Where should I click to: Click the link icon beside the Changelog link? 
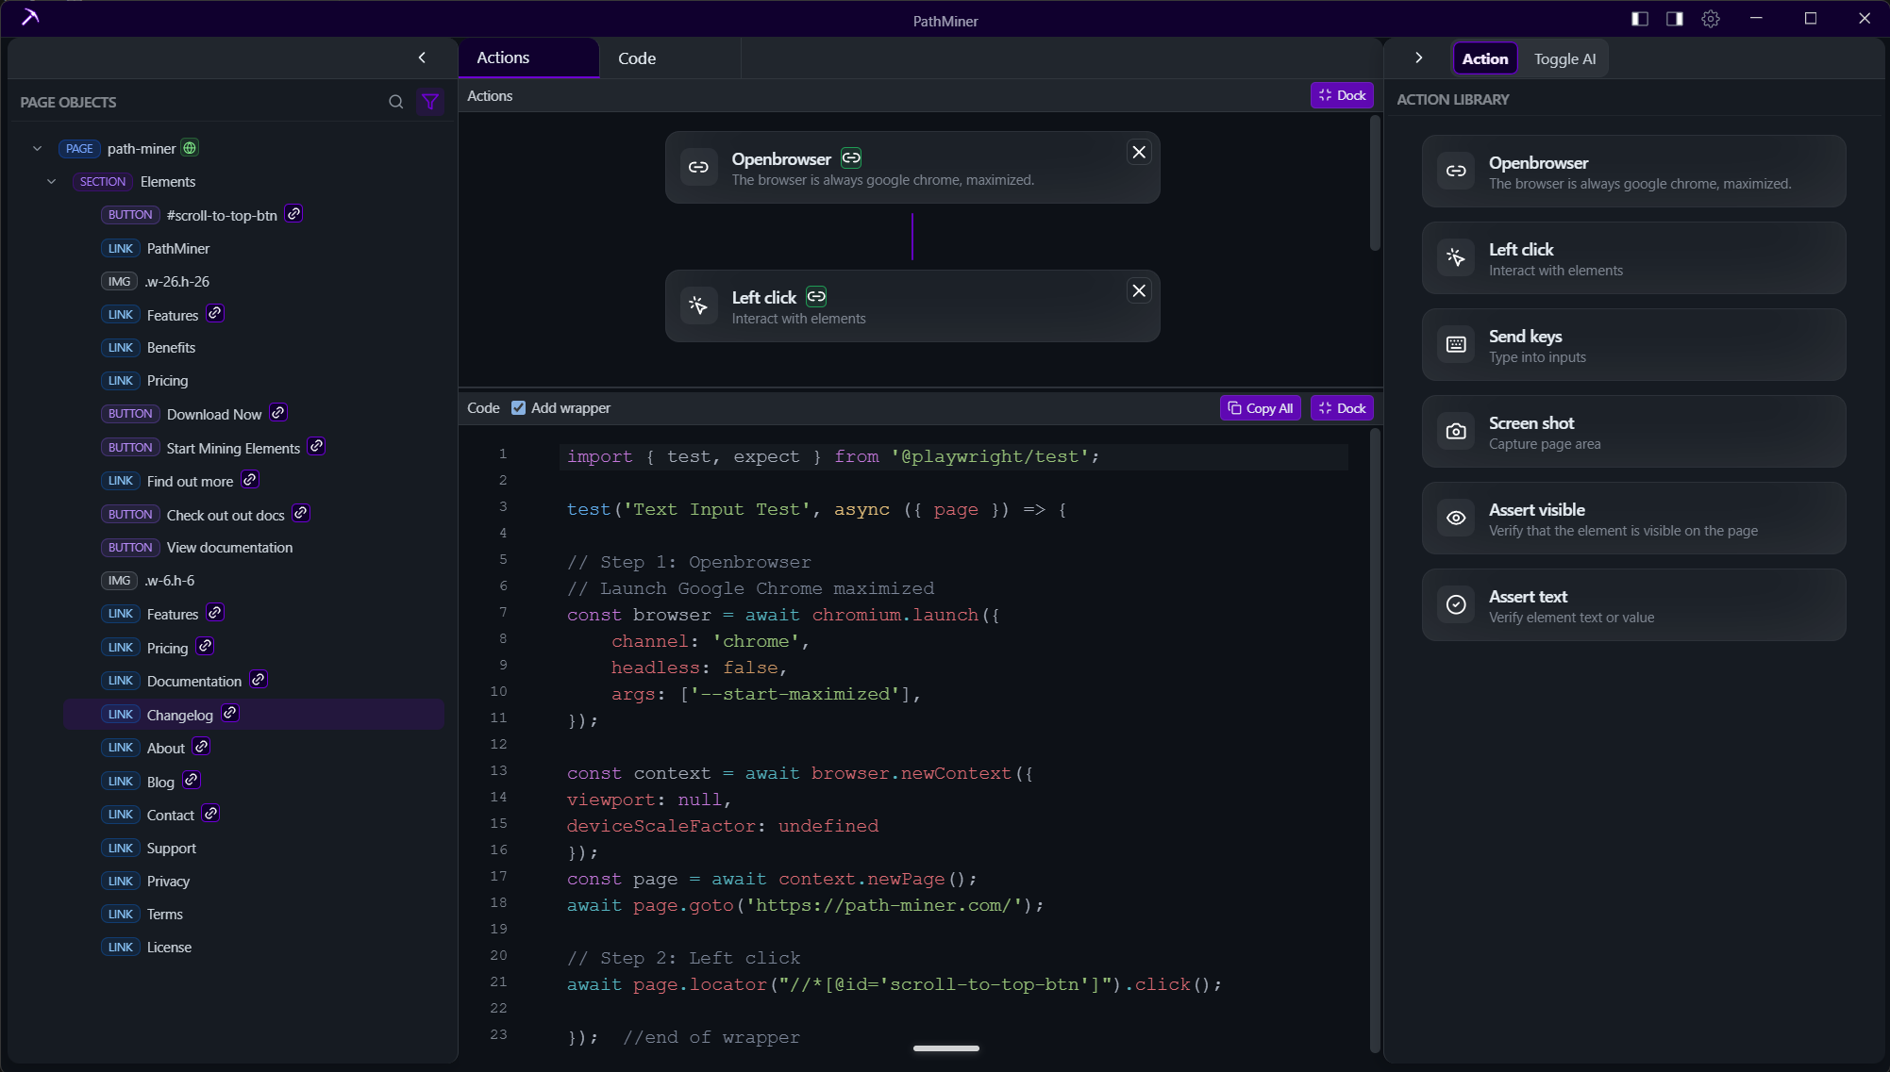pyautogui.click(x=228, y=713)
